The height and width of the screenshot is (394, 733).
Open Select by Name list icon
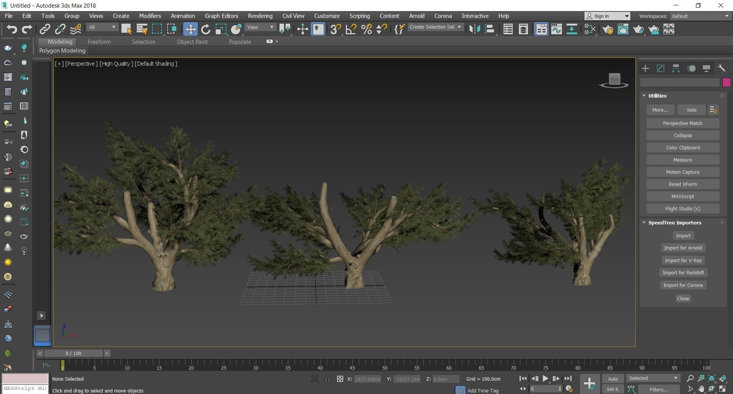[x=142, y=29]
